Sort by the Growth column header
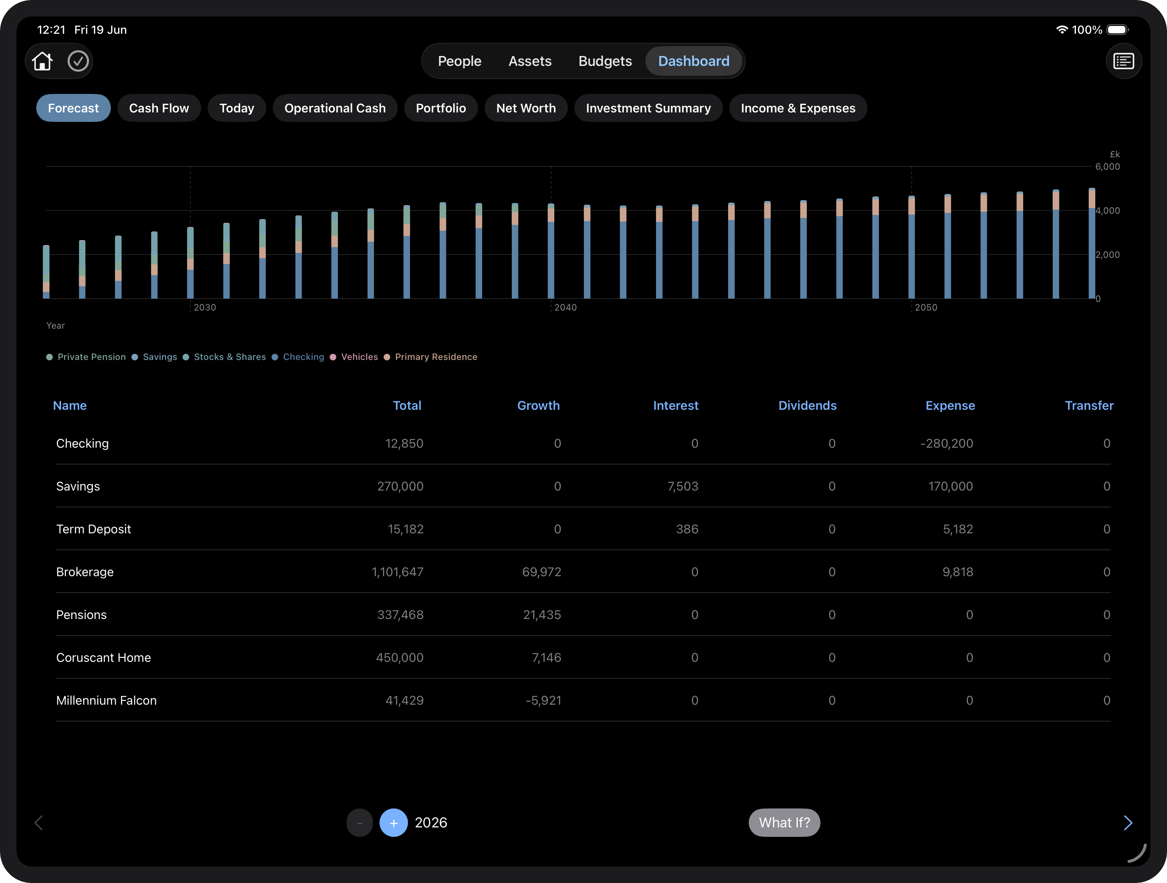Image resolution: width=1167 pixels, height=883 pixels. pyautogui.click(x=538, y=405)
